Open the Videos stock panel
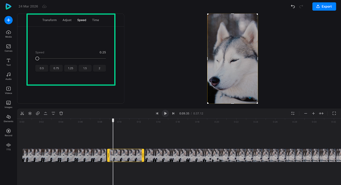This screenshot has width=341, height=185. tap(9, 91)
